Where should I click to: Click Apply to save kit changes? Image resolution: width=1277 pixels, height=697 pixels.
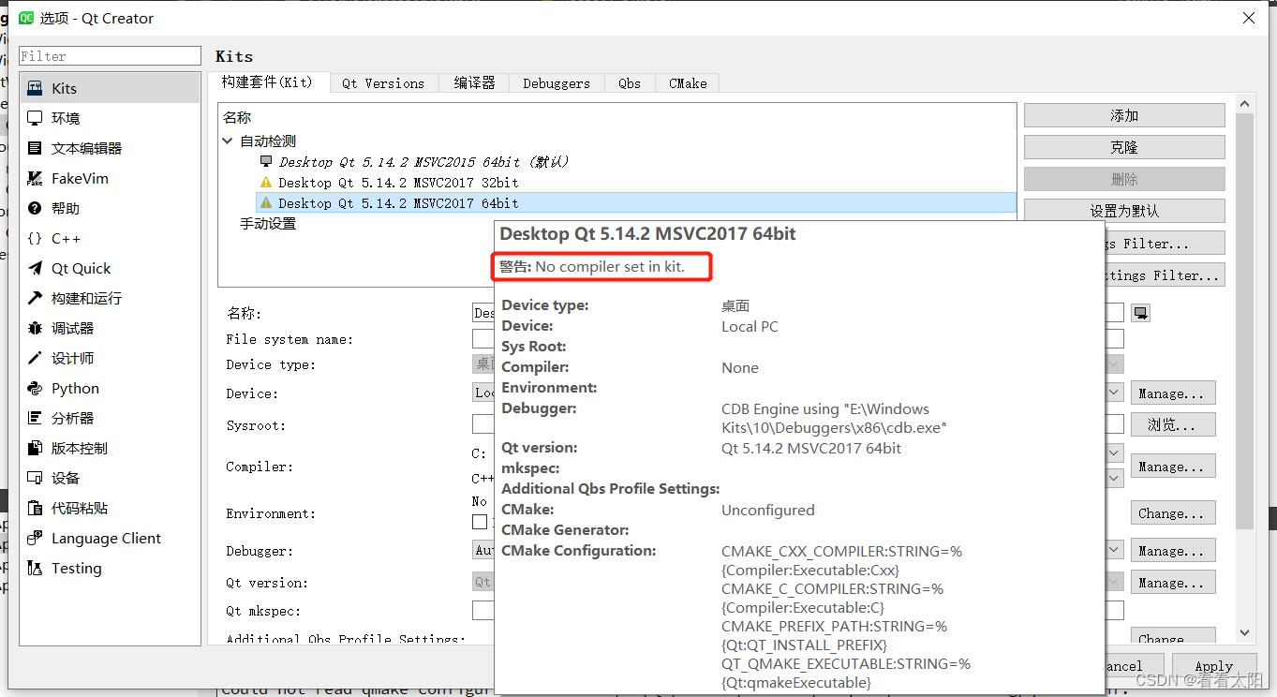click(x=1213, y=665)
